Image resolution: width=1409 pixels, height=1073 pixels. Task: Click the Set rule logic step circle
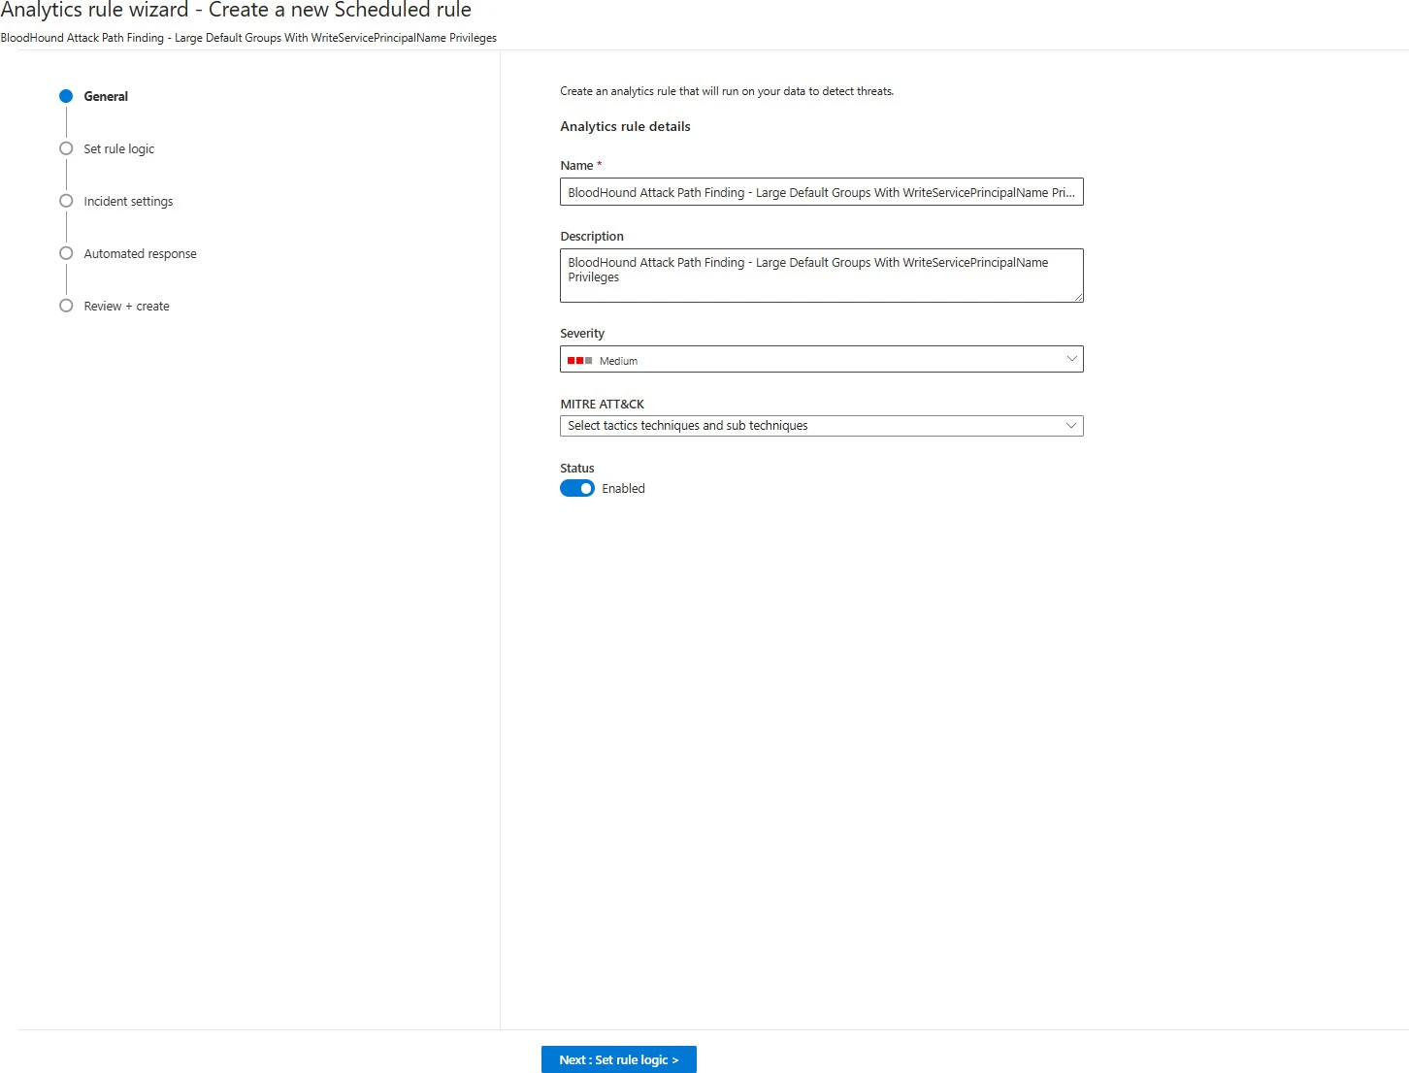[x=66, y=148]
